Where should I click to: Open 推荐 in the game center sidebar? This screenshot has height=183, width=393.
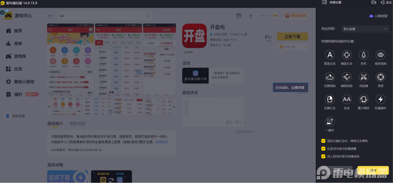[18, 31]
